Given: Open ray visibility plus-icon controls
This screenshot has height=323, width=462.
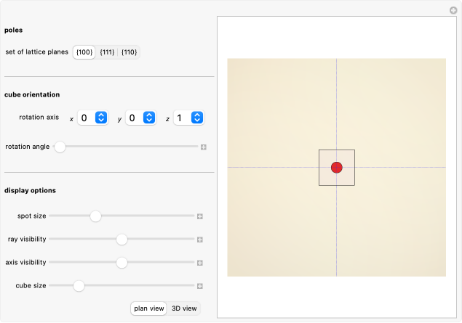Looking at the screenshot, I should click(x=199, y=240).
